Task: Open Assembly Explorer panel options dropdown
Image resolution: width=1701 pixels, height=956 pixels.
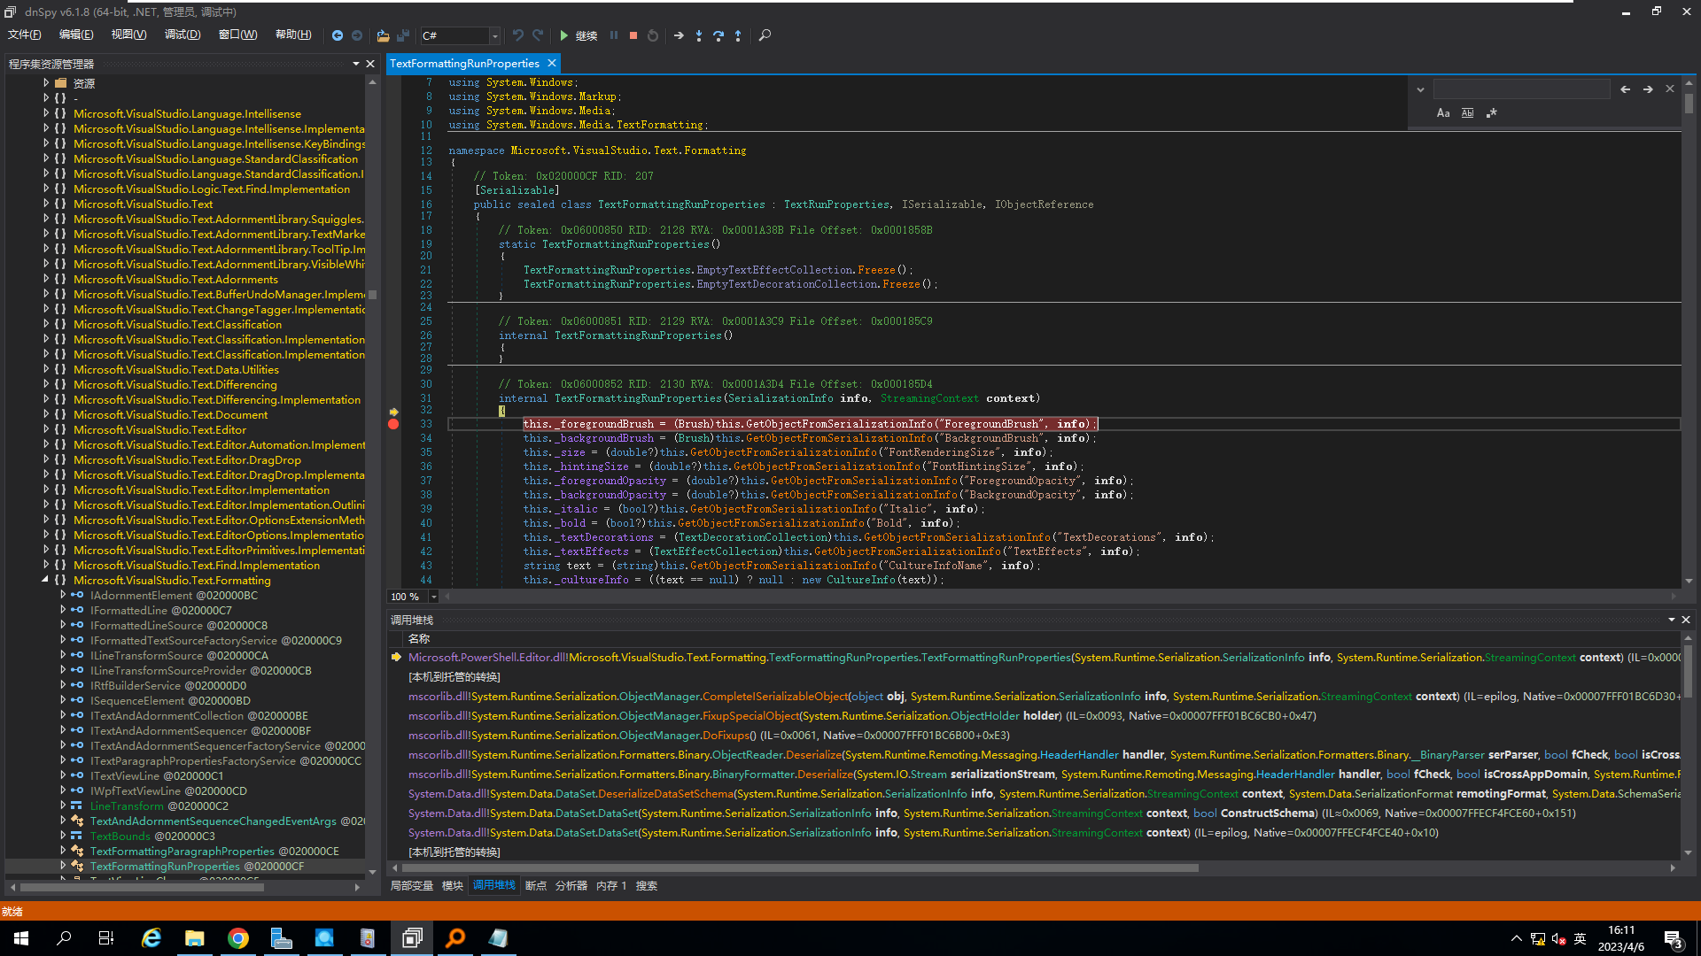Action: tap(356, 64)
